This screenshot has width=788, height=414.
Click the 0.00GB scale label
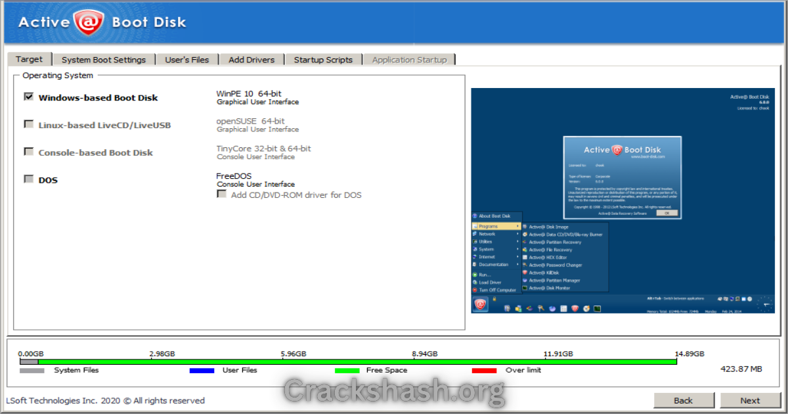tap(31, 354)
